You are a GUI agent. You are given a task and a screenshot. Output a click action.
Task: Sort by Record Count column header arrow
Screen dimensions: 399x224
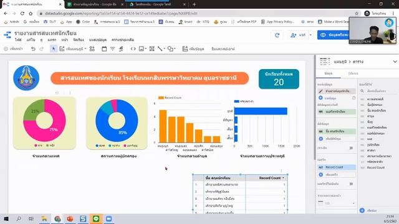click(x=283, y=178)
